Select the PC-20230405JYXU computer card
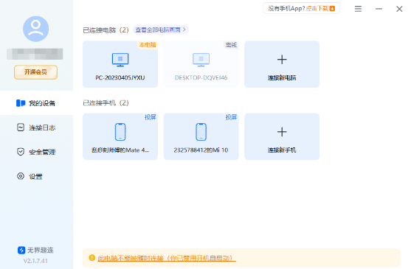This screenshot has height=269, width=408. coord(120,64)
